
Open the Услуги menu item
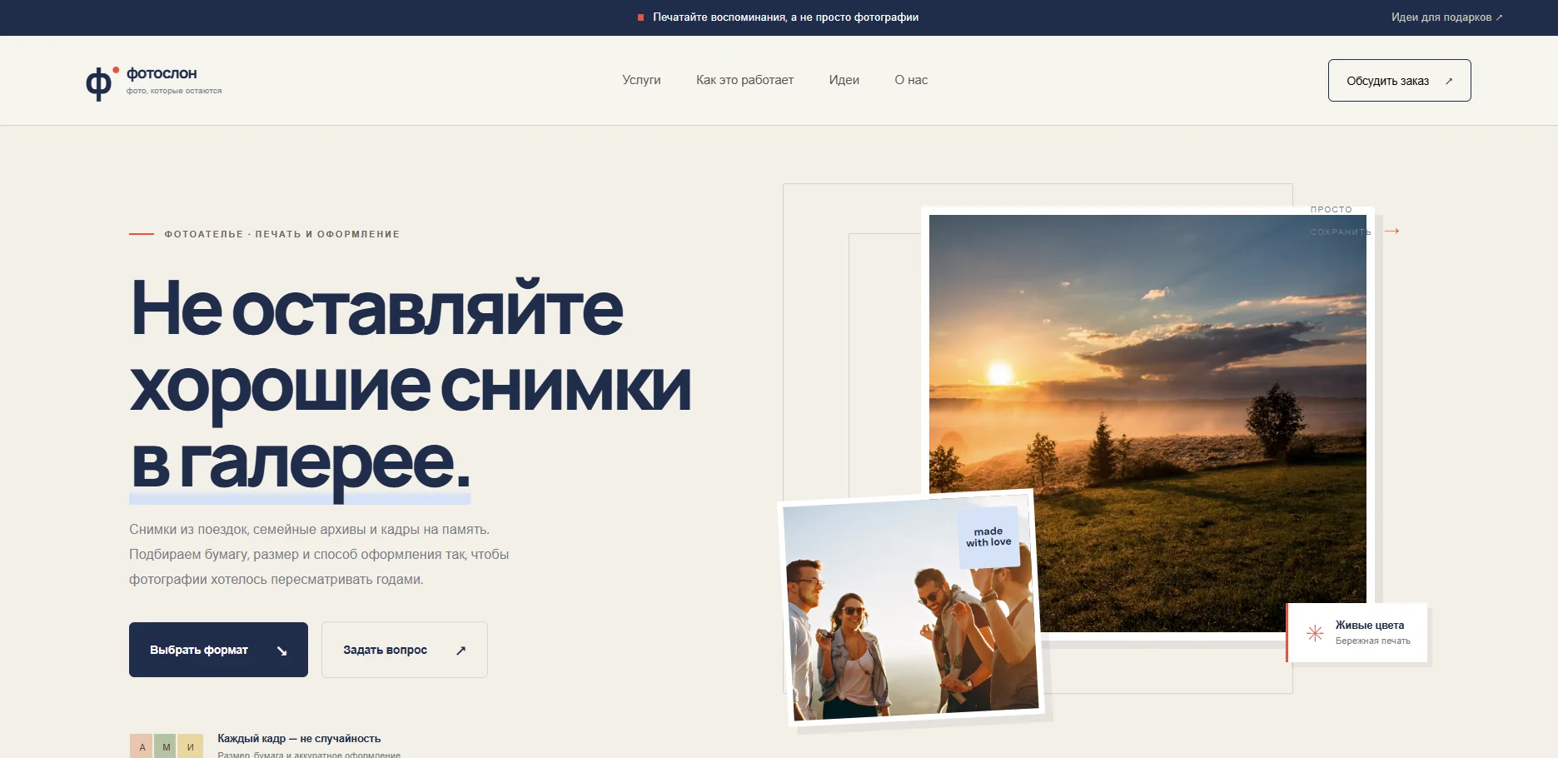[641, 80]
